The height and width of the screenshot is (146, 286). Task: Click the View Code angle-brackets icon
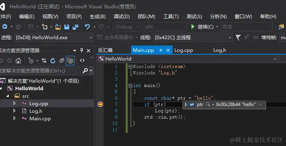coord(82,61)
